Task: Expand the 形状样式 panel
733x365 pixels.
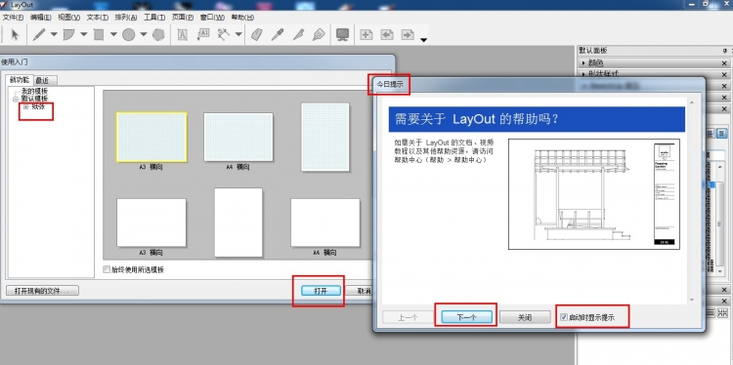Action: point(583,74)
